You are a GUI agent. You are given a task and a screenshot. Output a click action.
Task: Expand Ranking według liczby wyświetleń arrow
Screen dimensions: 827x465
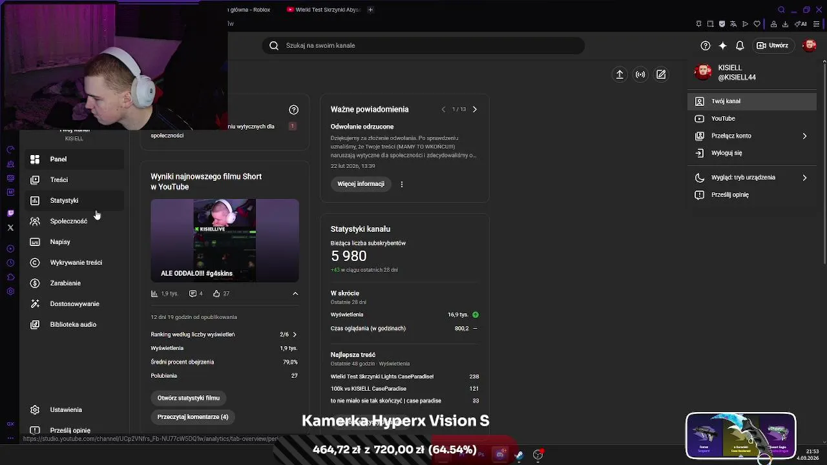coord(295,335)
